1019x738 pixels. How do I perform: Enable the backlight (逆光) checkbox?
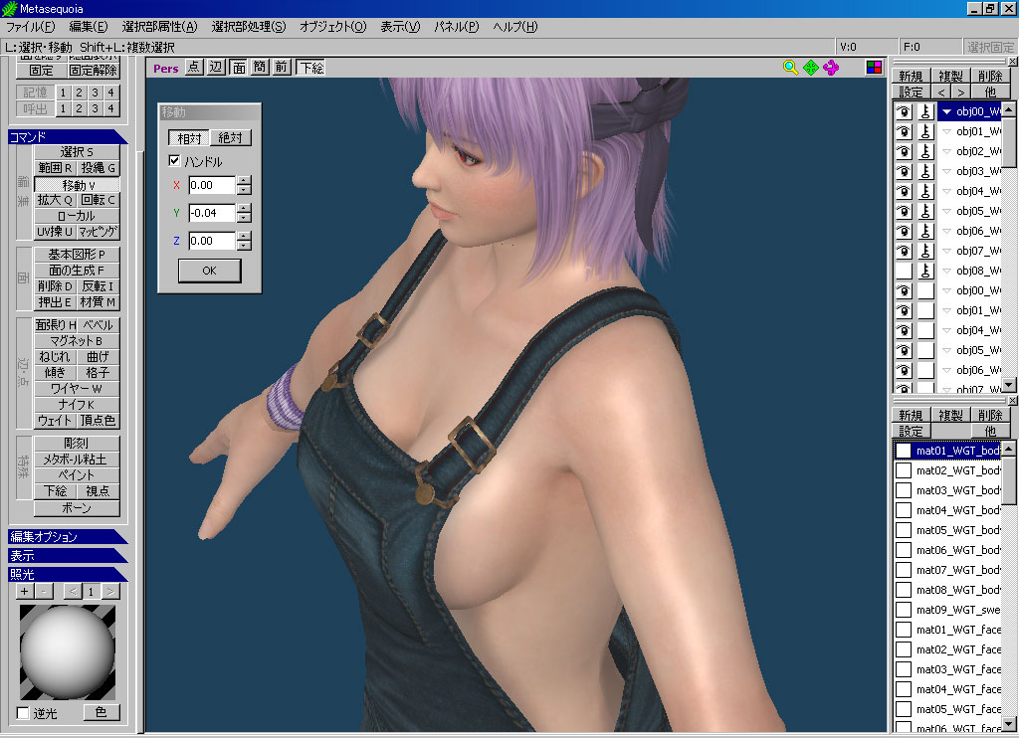(23, 713)
